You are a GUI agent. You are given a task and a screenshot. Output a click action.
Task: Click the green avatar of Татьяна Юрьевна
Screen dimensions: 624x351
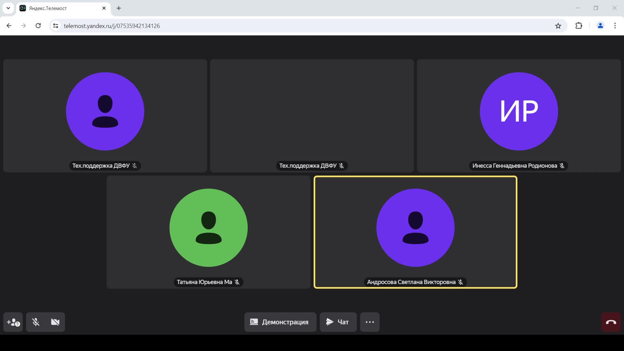point(208,227)
